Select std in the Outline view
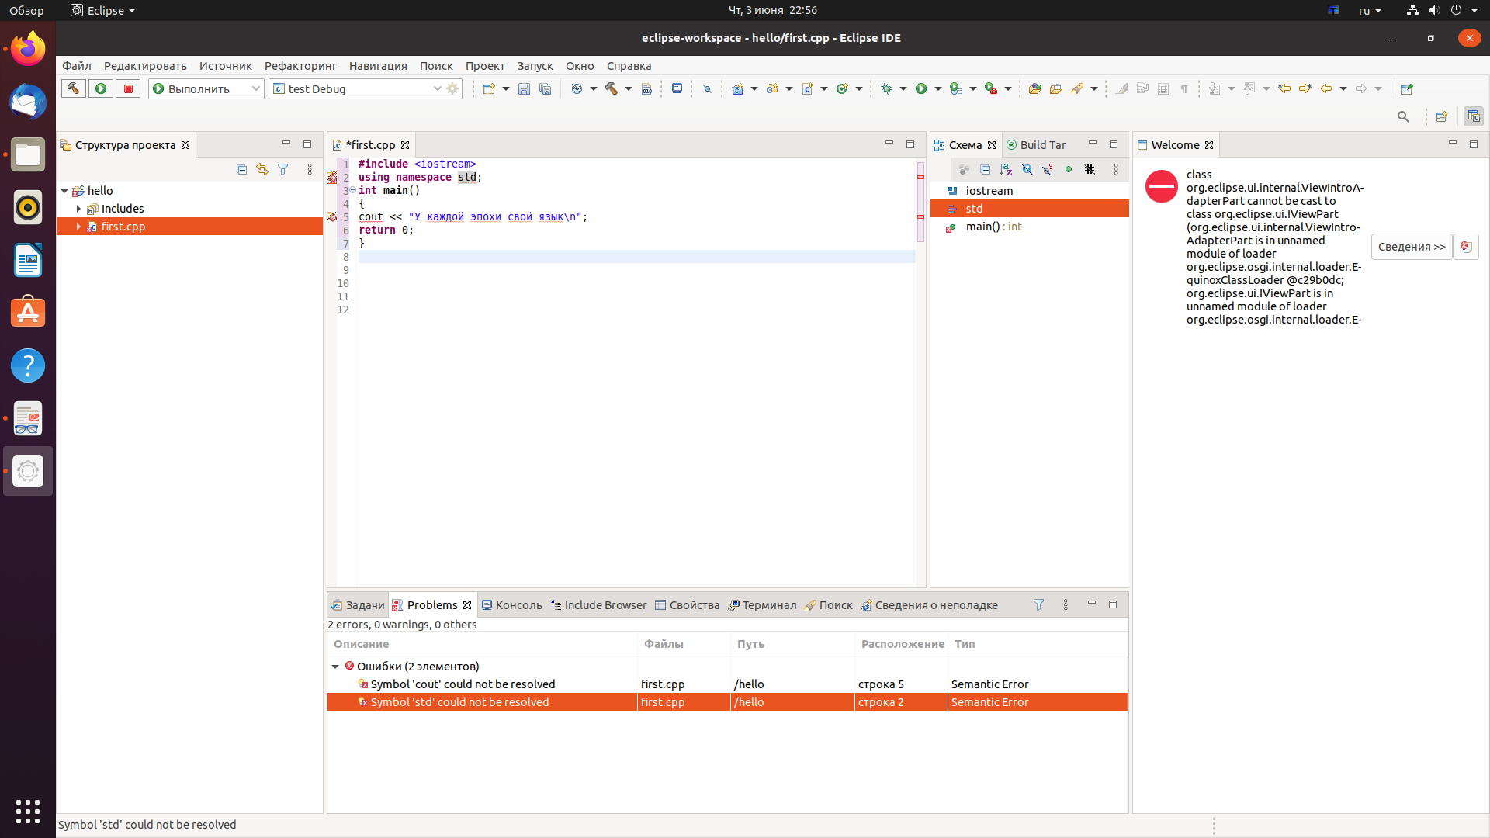The image size is (1490, 838). (1029, 209)
